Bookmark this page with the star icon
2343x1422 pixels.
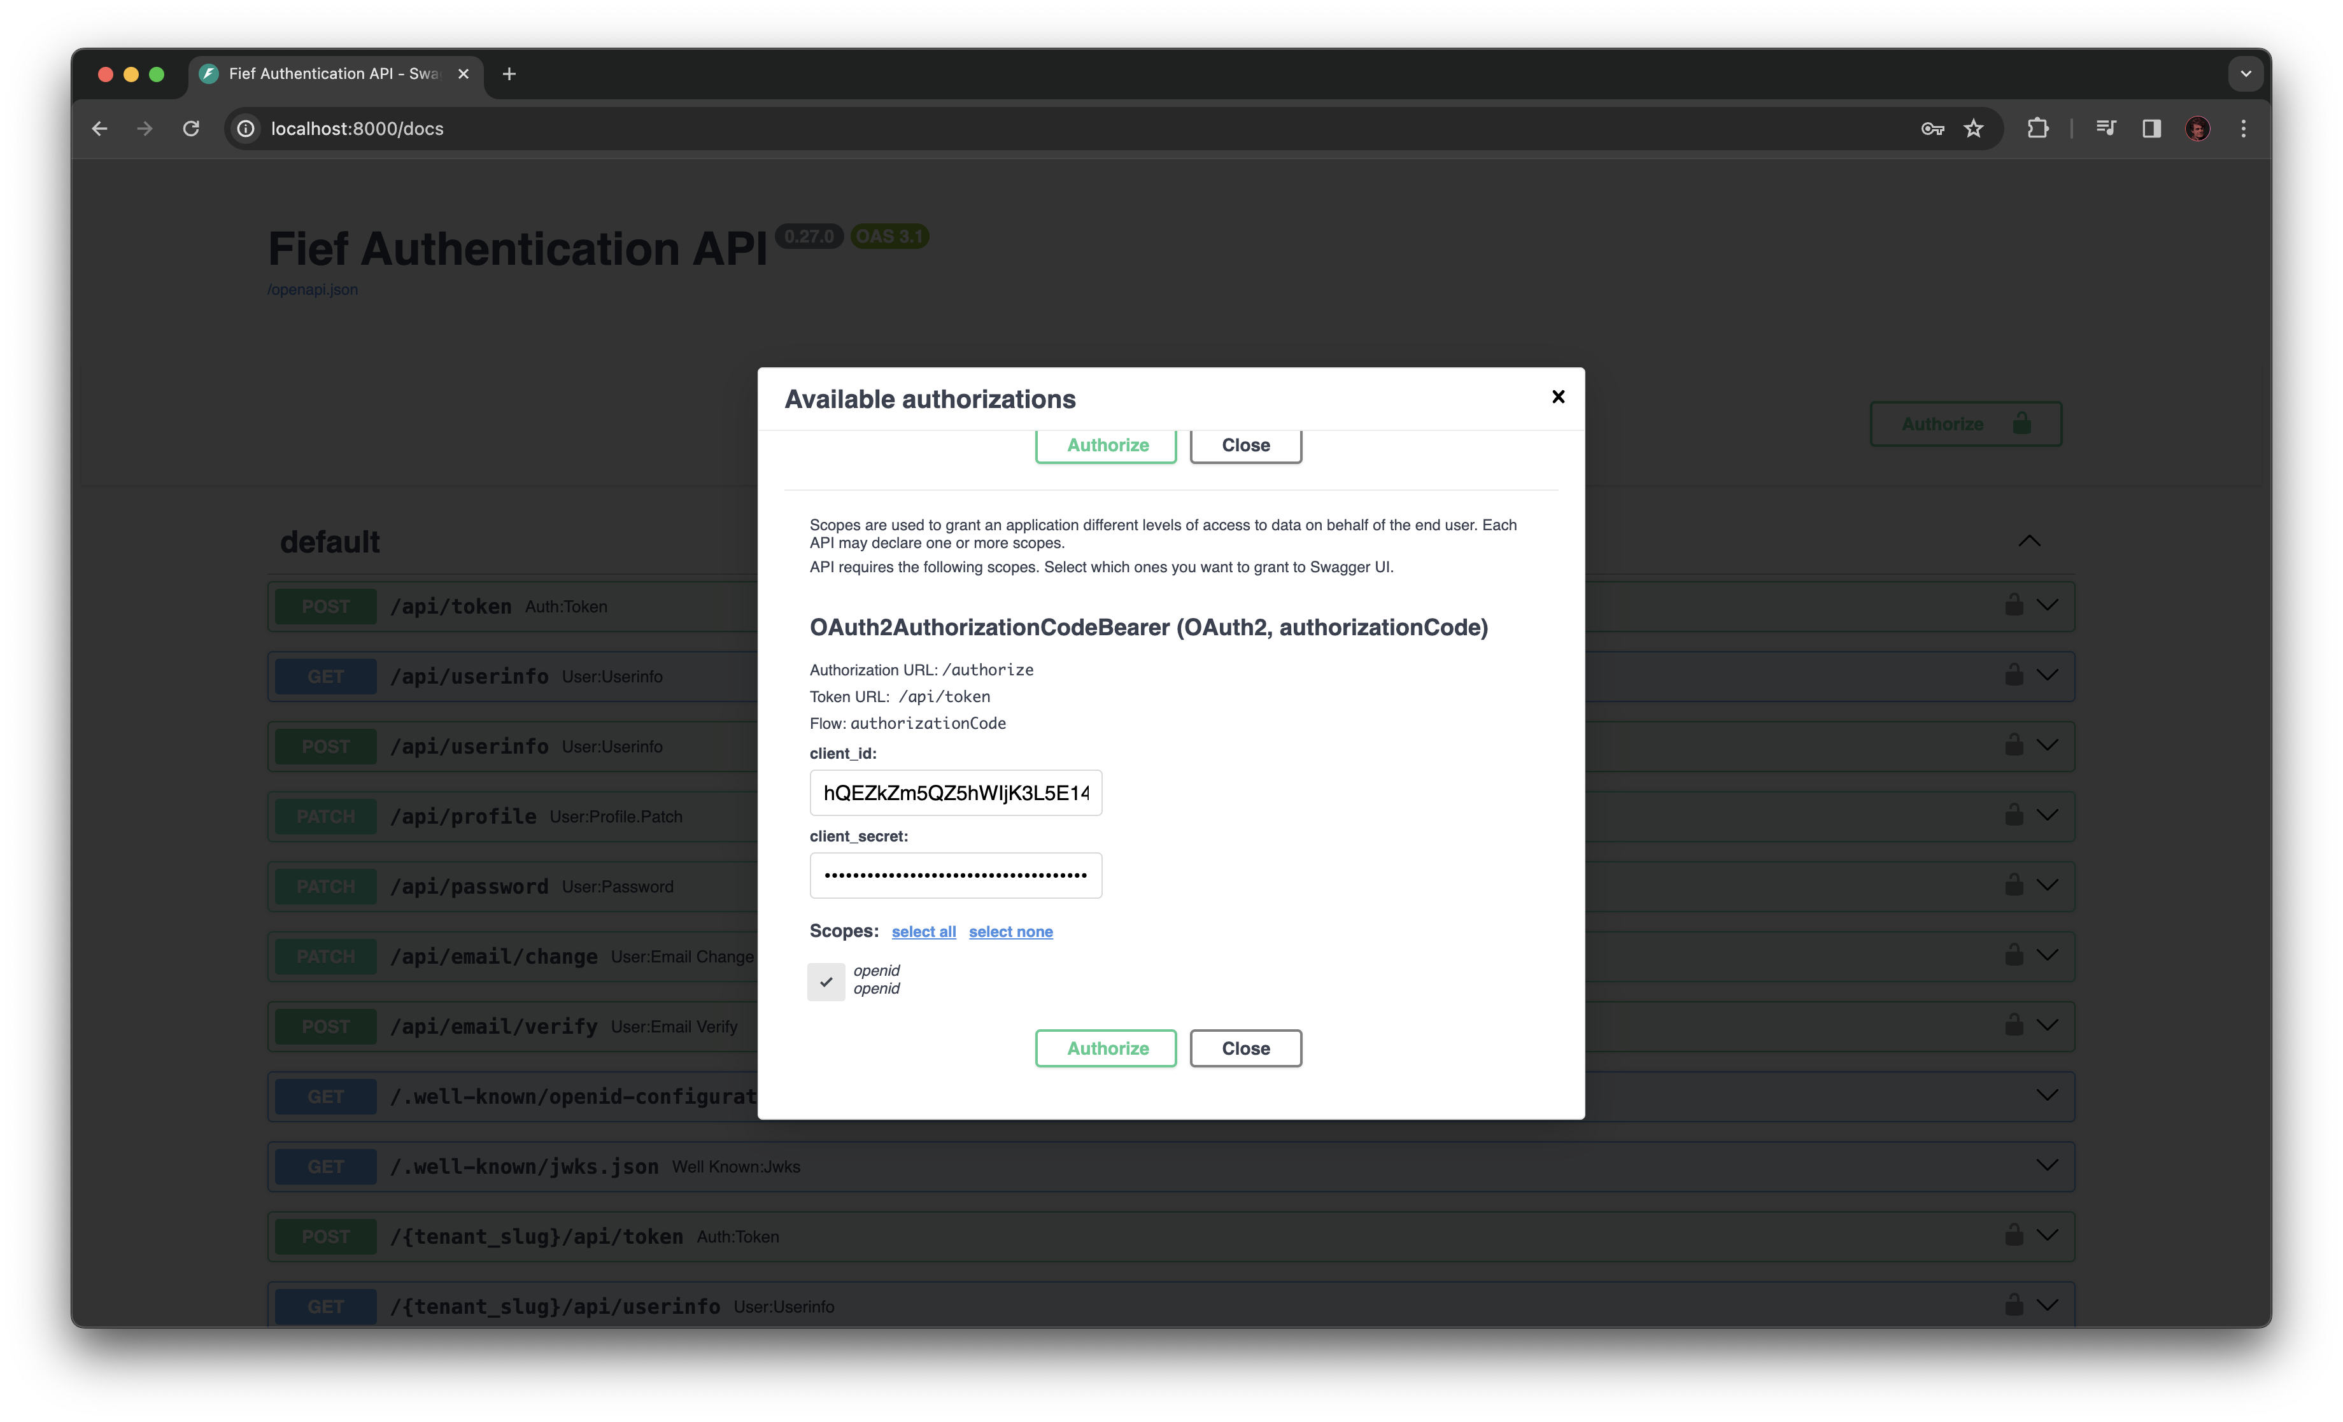[1974, 129]
